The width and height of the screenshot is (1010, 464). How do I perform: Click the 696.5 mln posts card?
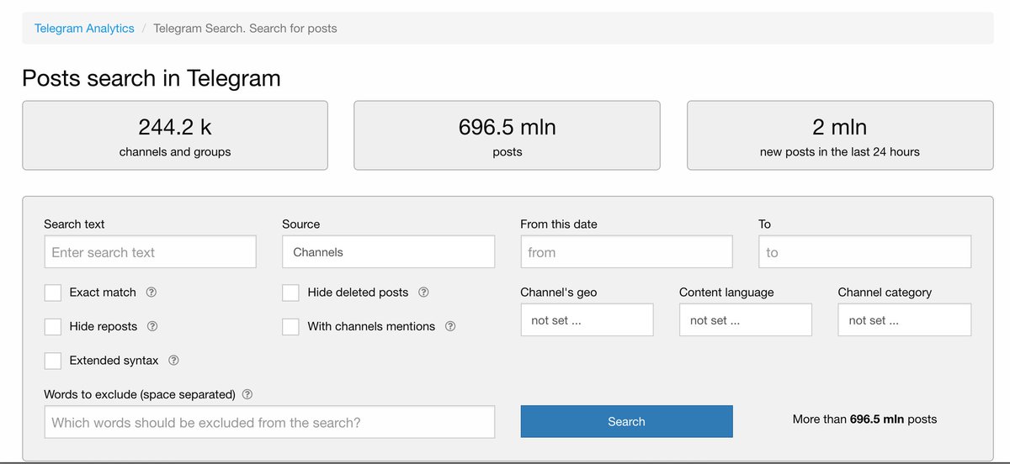507,136
